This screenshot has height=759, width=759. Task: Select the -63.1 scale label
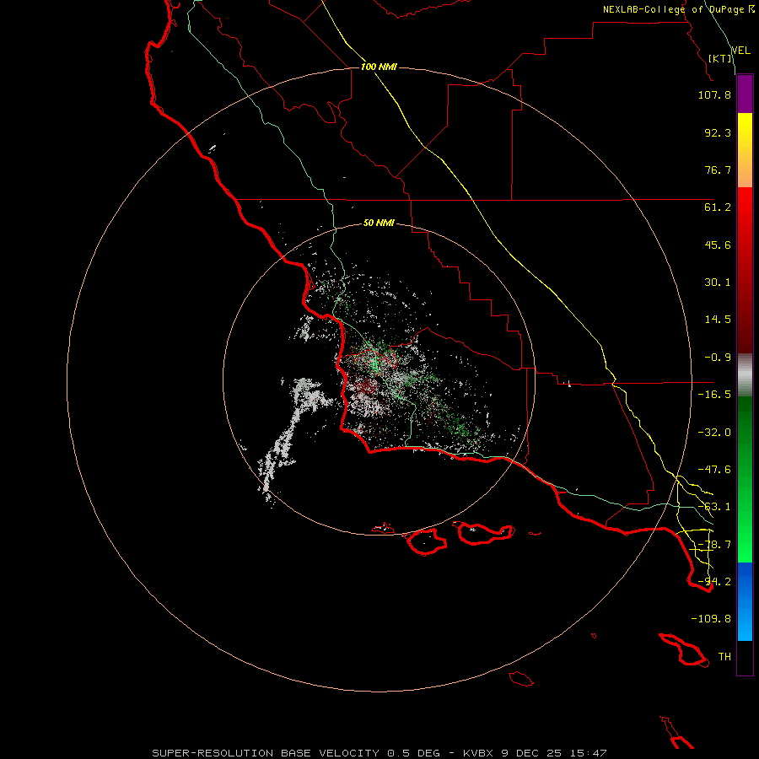[714, 507]
